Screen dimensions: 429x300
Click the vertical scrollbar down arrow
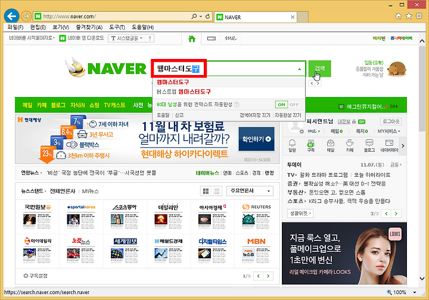click(x=422, y=279)
